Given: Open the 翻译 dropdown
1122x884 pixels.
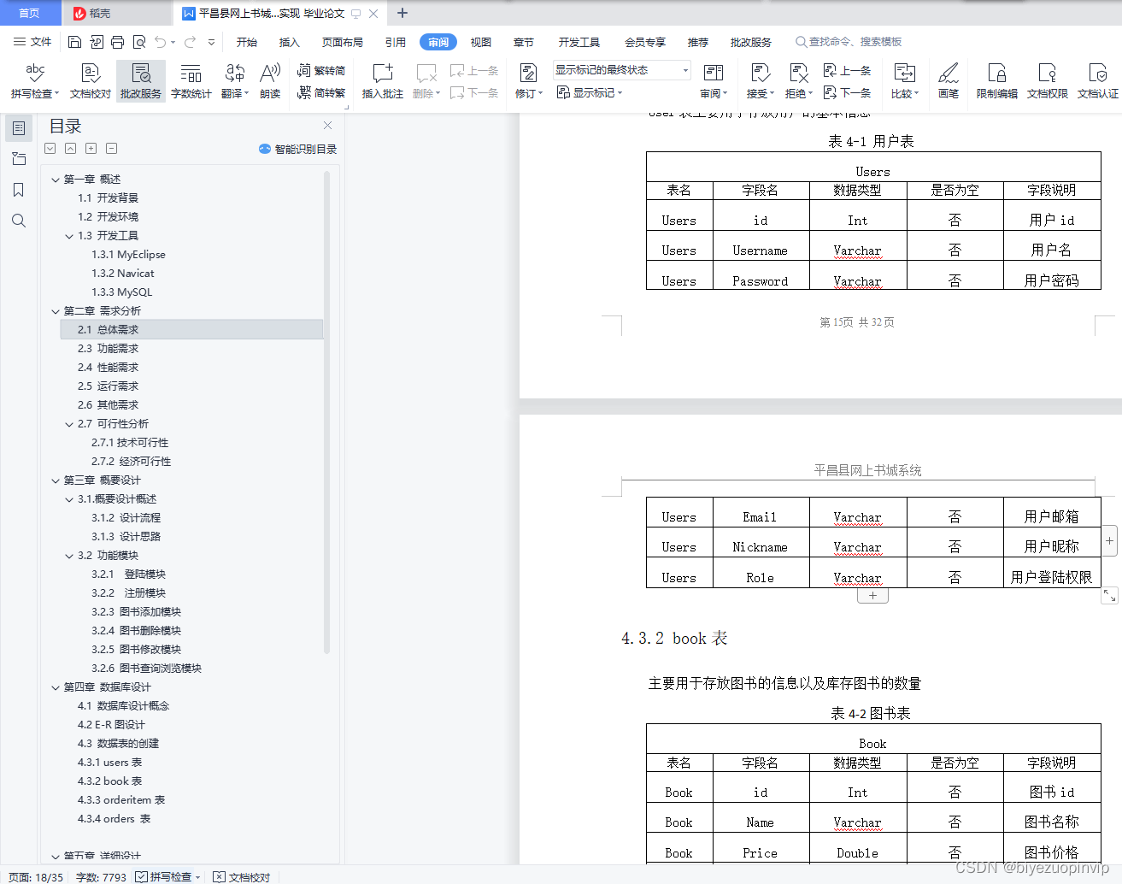Looking at the screenshot, I should point(235,94).
